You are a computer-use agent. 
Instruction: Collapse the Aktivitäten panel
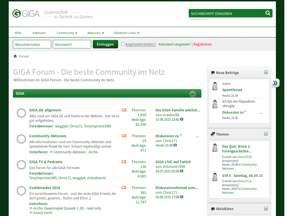[266, 208]
